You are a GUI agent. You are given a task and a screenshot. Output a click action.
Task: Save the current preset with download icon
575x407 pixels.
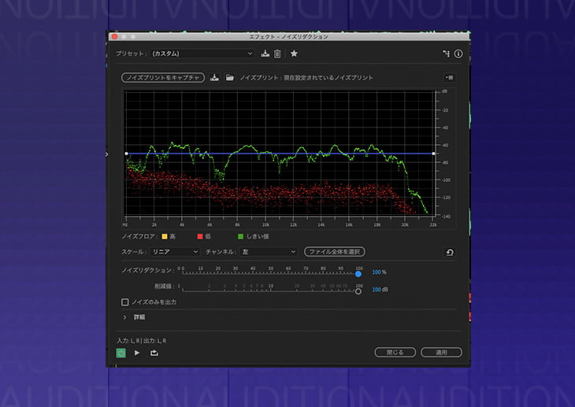tap(265, 54)
